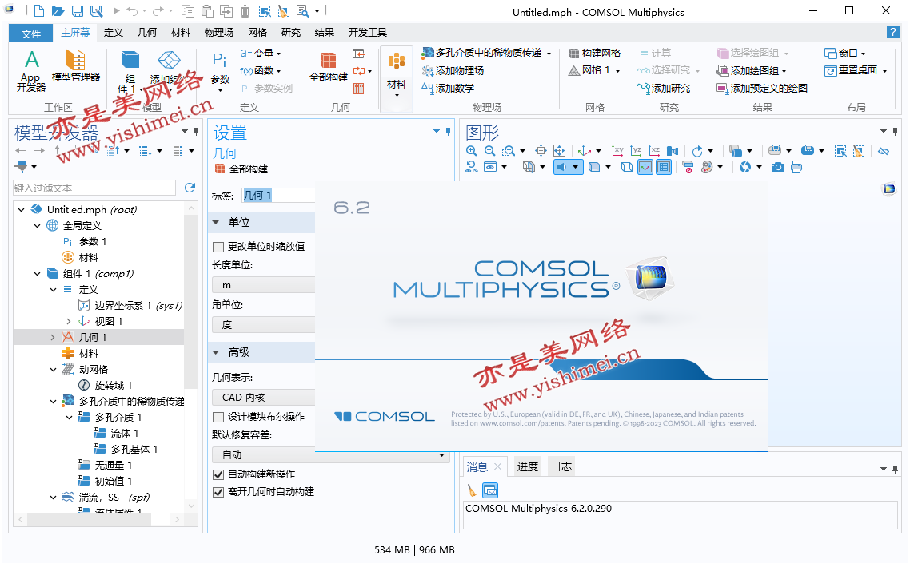Click the zoom in magnifier icon
This screenshot has width=910, height=563.
(x=471, y=150)
